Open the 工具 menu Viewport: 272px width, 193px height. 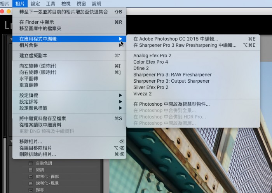pos(51,4)
